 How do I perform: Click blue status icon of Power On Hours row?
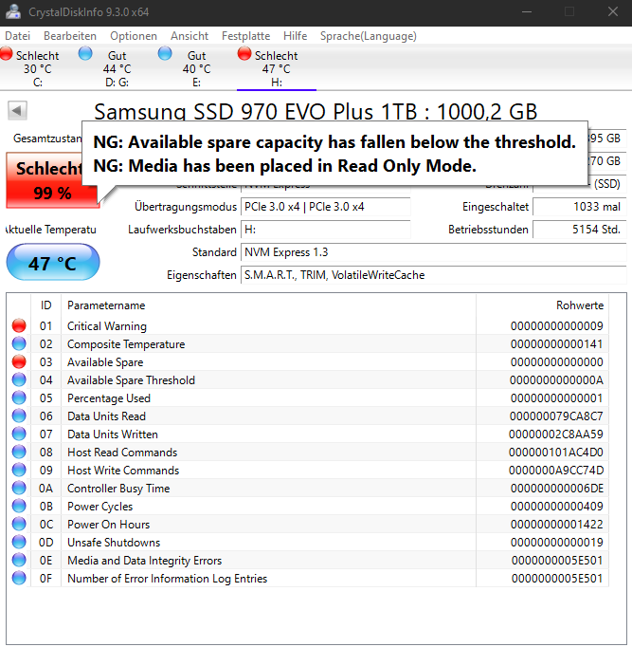tap(19, 524)
